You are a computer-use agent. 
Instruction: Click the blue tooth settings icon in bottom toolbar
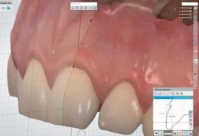pos(185,133)
